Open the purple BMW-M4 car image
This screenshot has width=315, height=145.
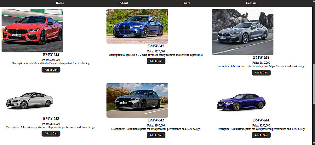[x=242, y=102]
